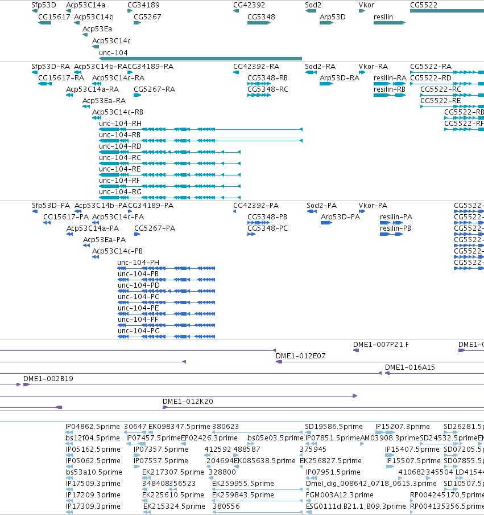The image size is (484, 515).
Task: Select BAC clone label DME1-016A15
Action: point(410,367)
